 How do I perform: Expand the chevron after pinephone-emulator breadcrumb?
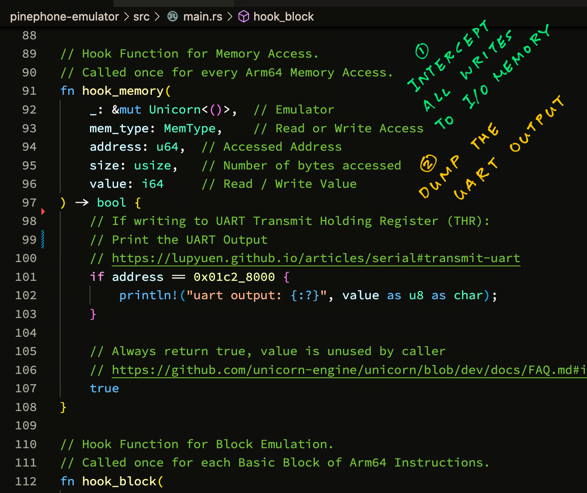126,17
